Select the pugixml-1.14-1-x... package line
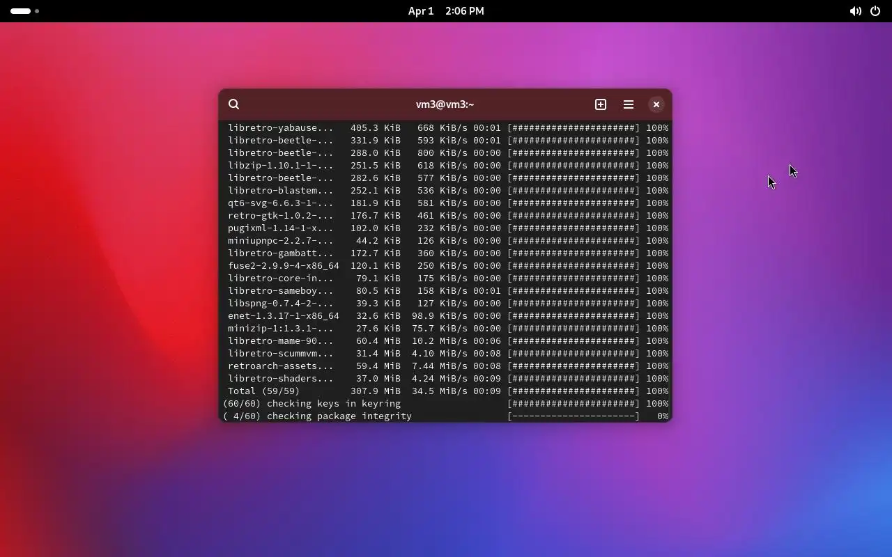This screenshot has width=892, height=557. click(x=448, y=228)
